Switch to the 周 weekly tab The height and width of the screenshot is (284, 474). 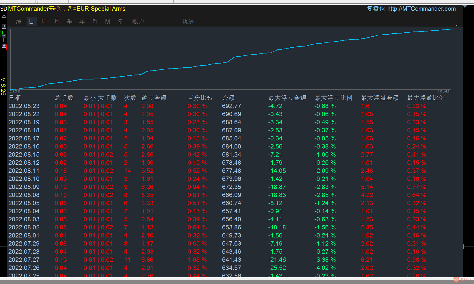click(x=44, y=22)
